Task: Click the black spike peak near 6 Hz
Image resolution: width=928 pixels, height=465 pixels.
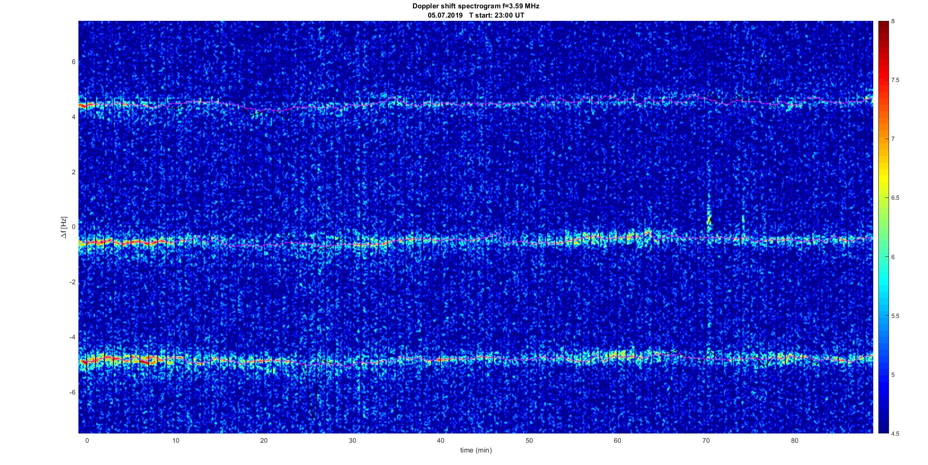Action: point(763,57)
